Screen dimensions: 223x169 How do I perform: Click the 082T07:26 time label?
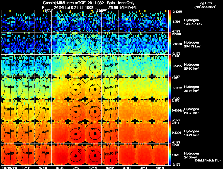10,168
